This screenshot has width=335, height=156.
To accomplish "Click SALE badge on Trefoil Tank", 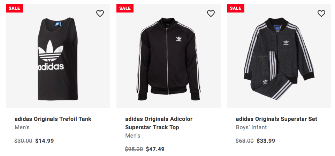I will point(14,8).
